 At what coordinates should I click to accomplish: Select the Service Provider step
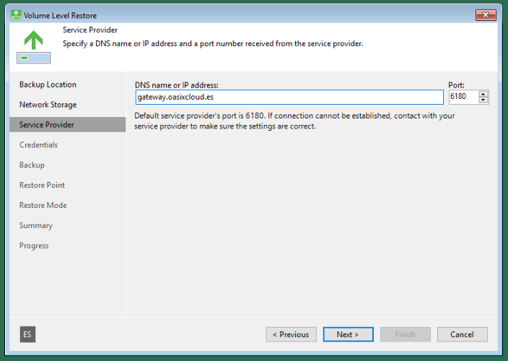[47, 125]
